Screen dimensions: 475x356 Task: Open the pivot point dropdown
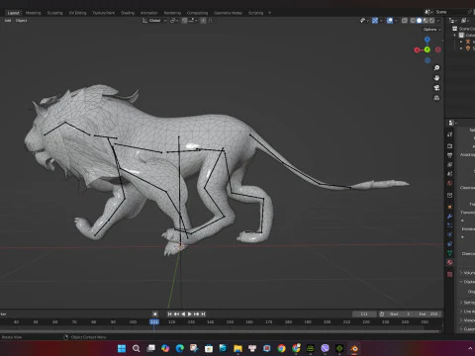[174, 21]
